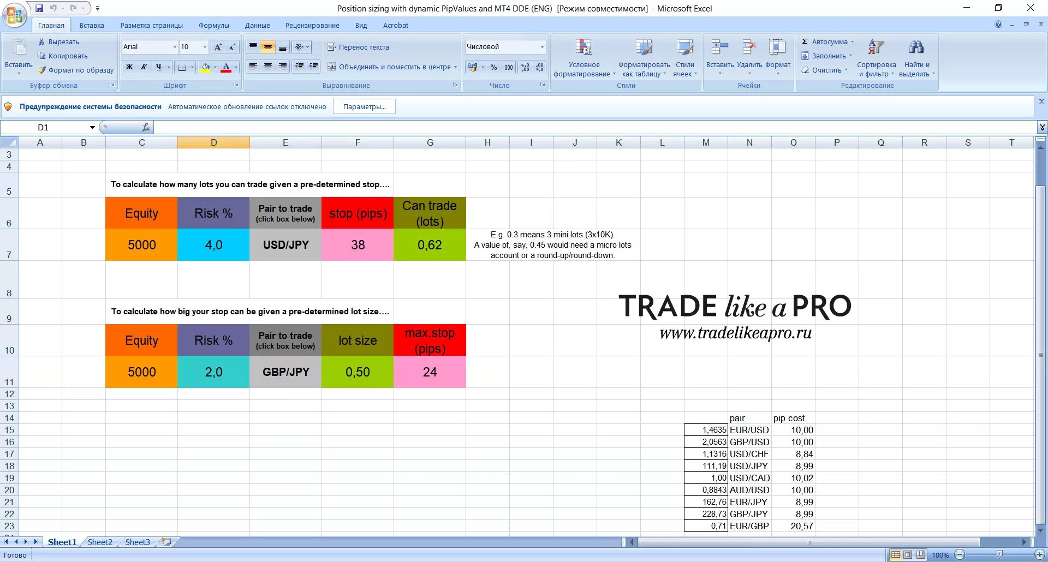The height and width of the screenshot is (562, 1048).
Task: Click the Wrap Text (Перенос текста) button
Action: [358, 47]
